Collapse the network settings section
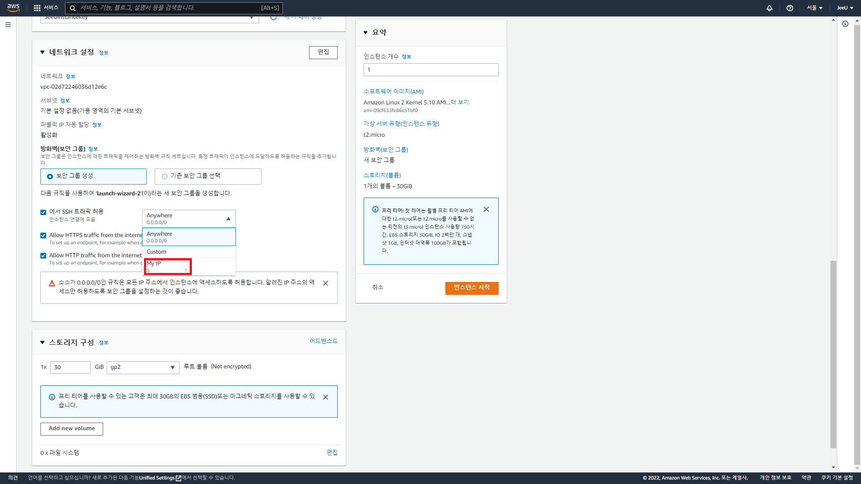The image size is (861, 484). 43,52
